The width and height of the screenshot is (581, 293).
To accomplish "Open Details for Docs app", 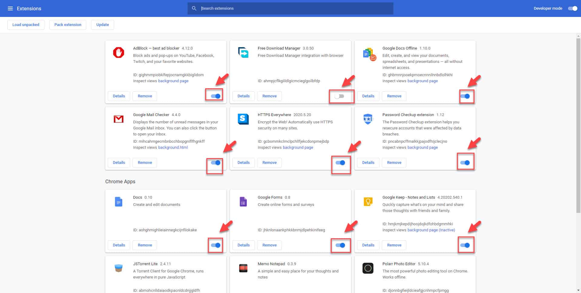I will coord(119,245).
